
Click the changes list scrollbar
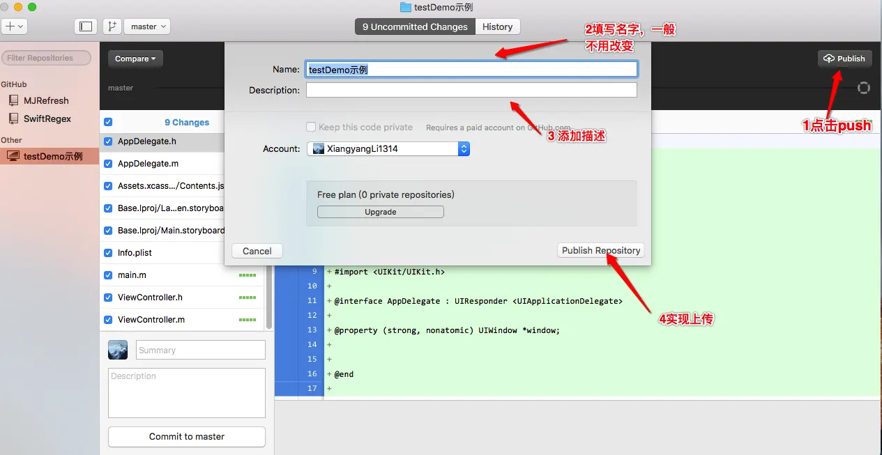pyautogui.click(x=269, y=298)
